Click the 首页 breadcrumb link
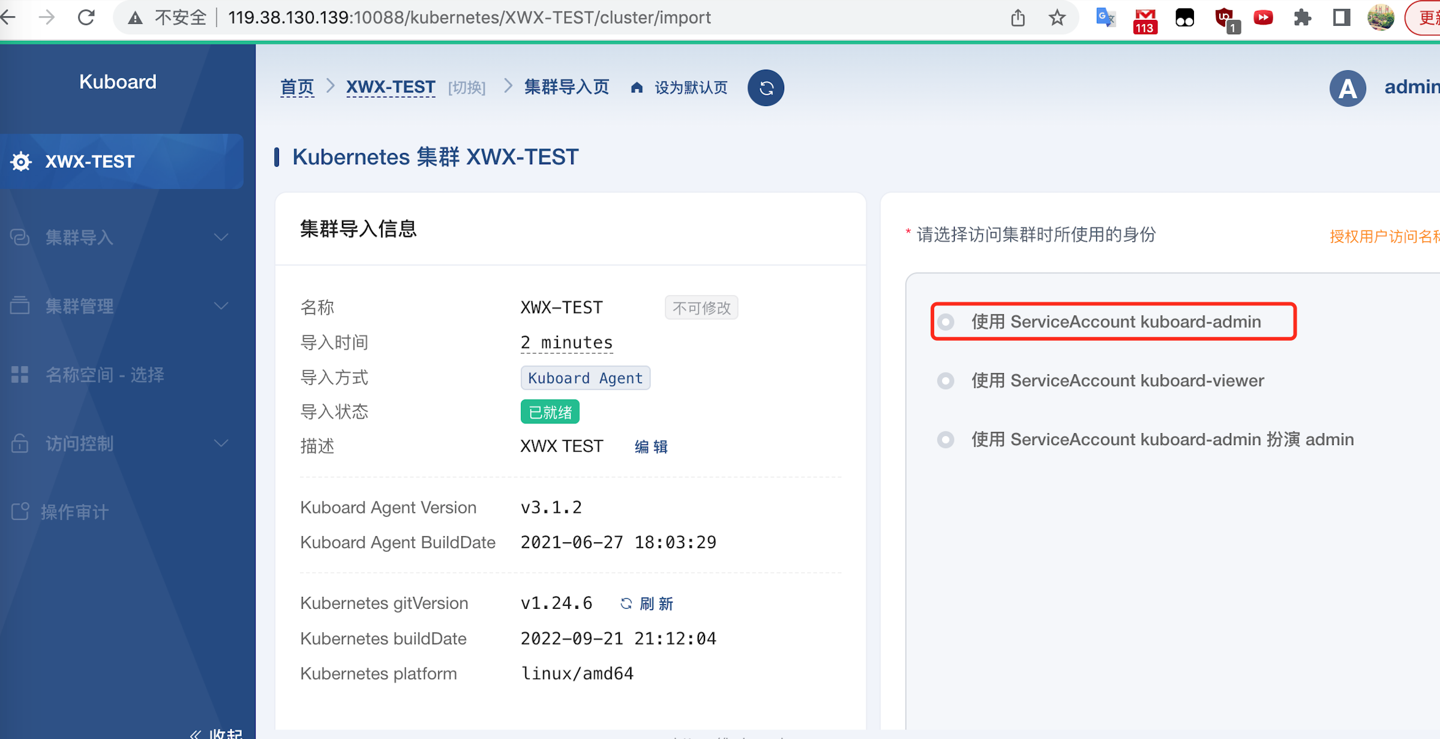The width and height of the screenshot is (1440, 739). (297, 88)
